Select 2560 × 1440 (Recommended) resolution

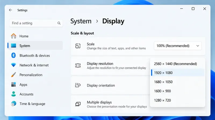point(178,64)
